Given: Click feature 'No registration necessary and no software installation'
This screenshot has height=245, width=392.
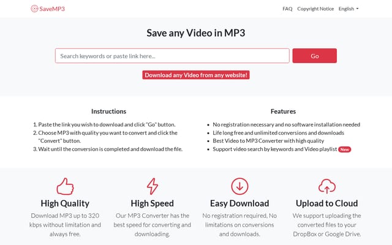Looking at the screenshot, I should [x=287, y=124].
